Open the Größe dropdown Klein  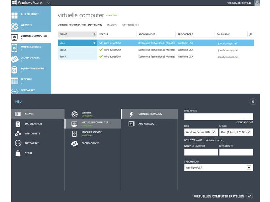236,132
